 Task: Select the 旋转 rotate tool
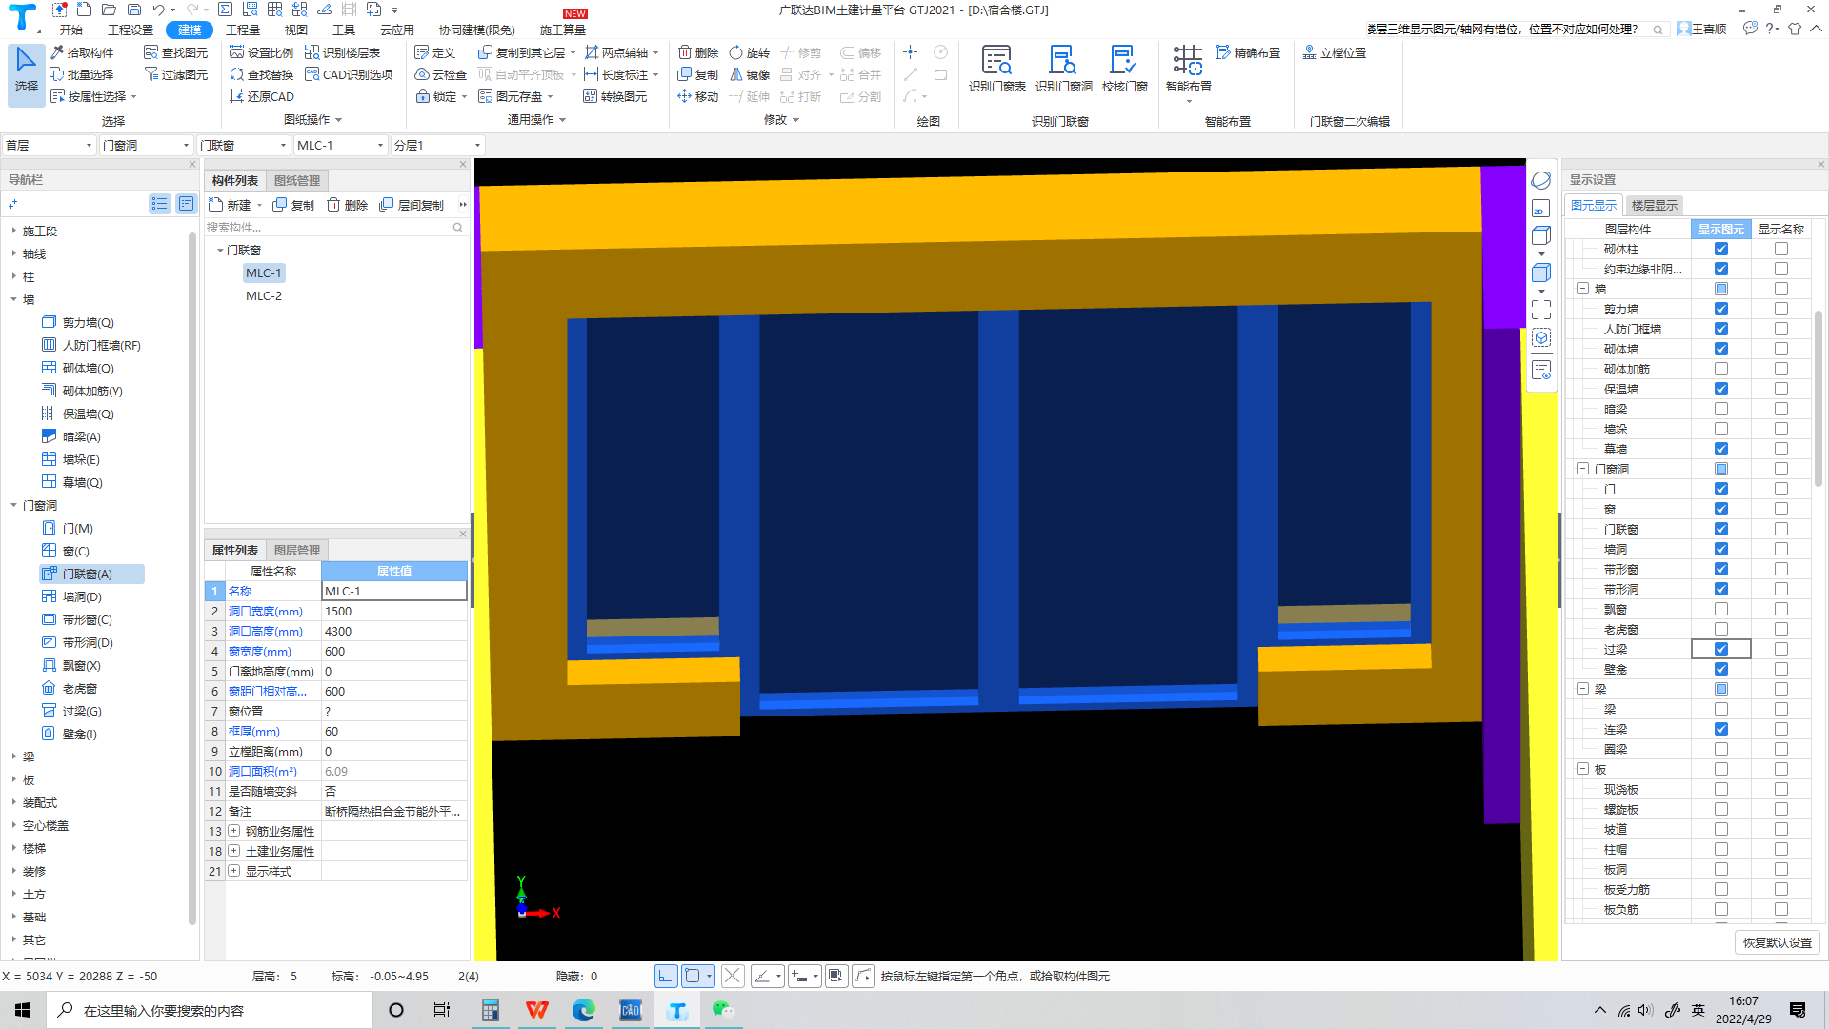coord(749,52)
